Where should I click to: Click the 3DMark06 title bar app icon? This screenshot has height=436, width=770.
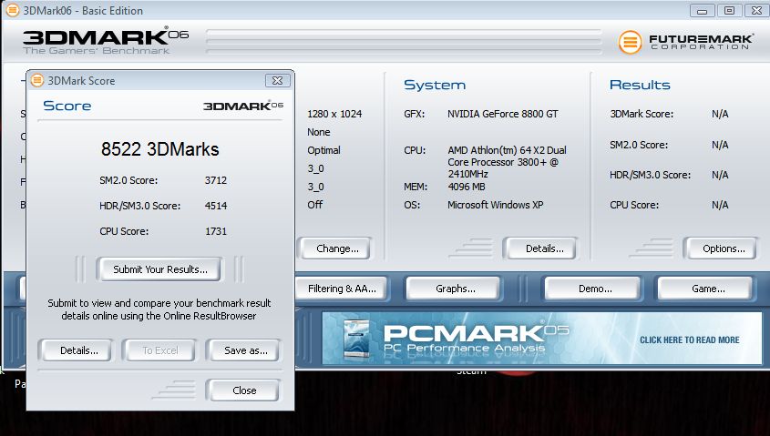coord(10,10)
